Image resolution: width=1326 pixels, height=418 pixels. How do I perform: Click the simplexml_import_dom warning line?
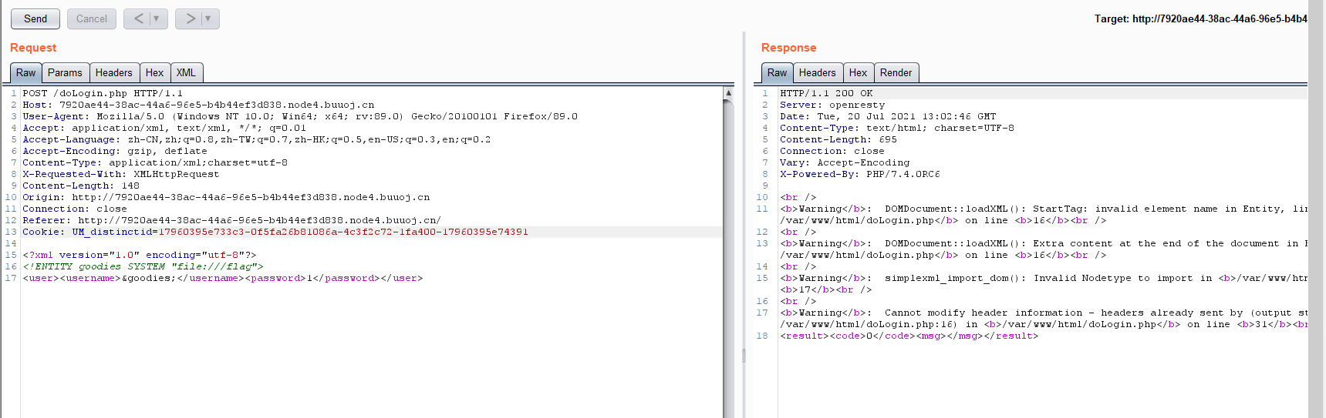tap(1044, 278)
